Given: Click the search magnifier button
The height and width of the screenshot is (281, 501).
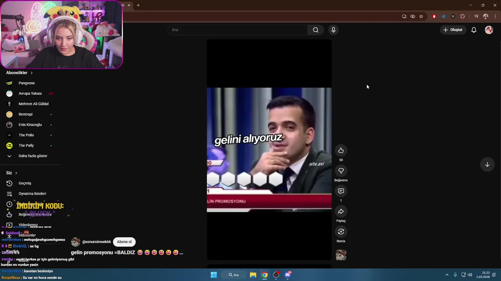Looking at the screenshot, I should tap(315, 30).
